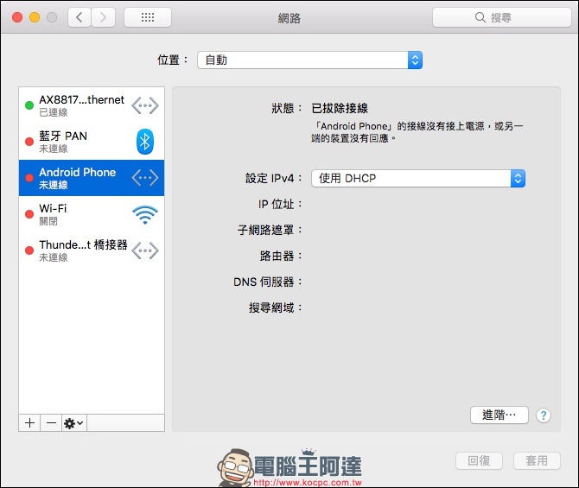Click the arrows icon beside Thunderbolt bridge
Viewport: 579px width, 488px height.
point(145,250)
